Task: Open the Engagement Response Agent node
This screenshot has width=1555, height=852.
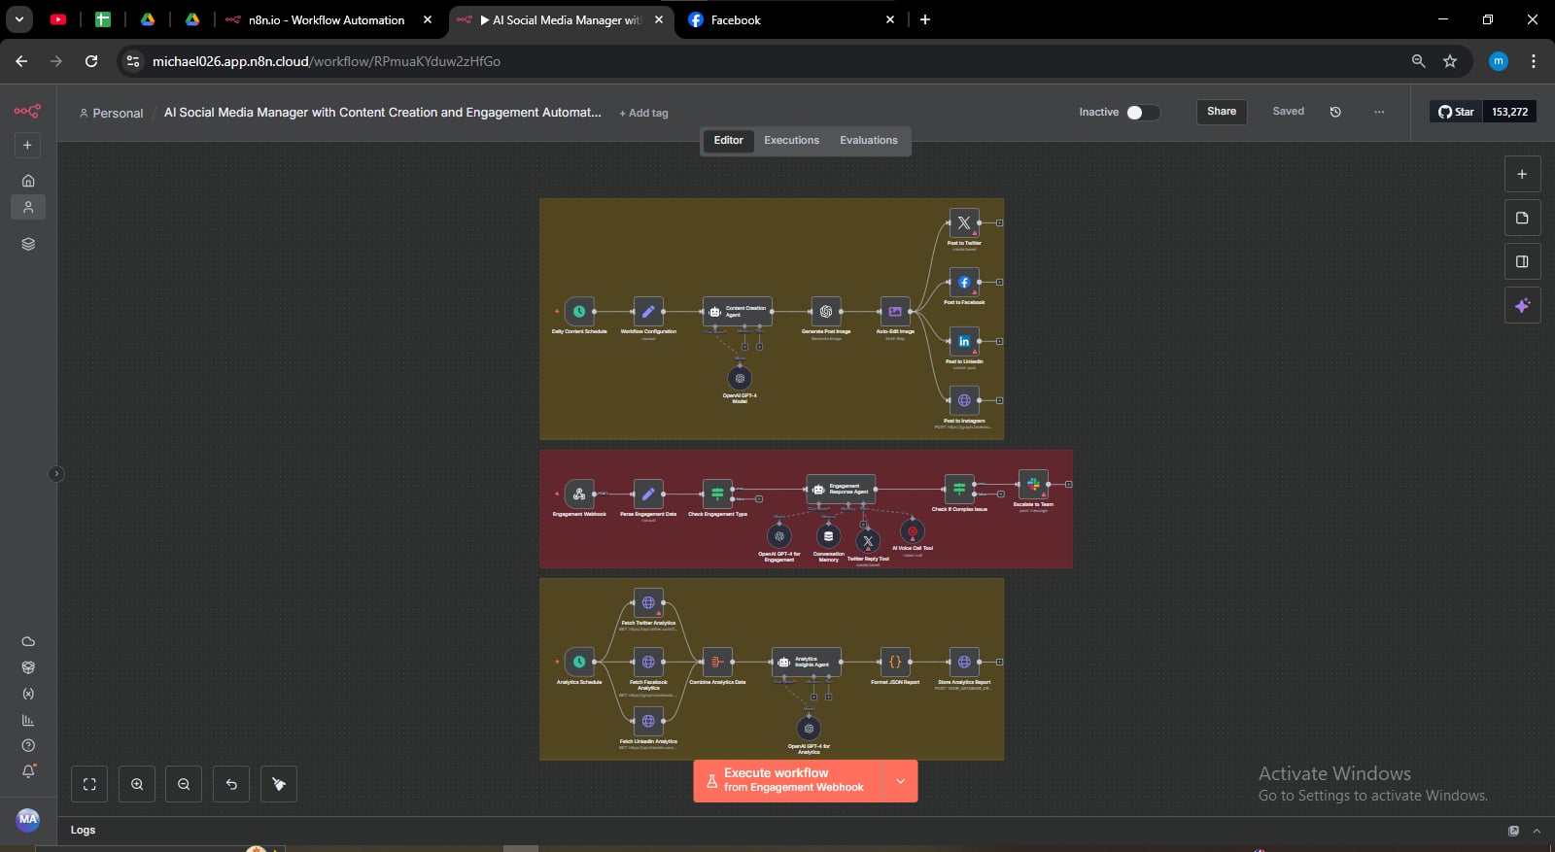Action: (841, 489)
